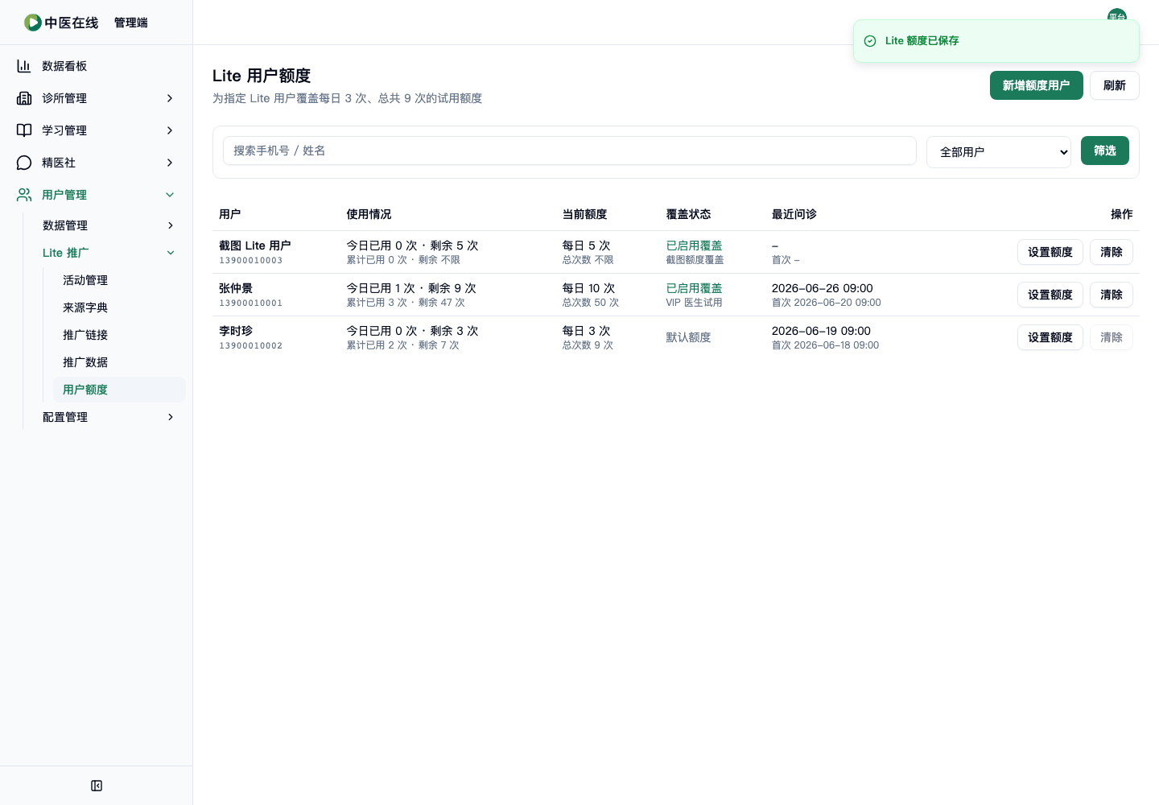Click phone number 13900010001
This screenshot has height=805, width=1159.
(x=251, y=303)
